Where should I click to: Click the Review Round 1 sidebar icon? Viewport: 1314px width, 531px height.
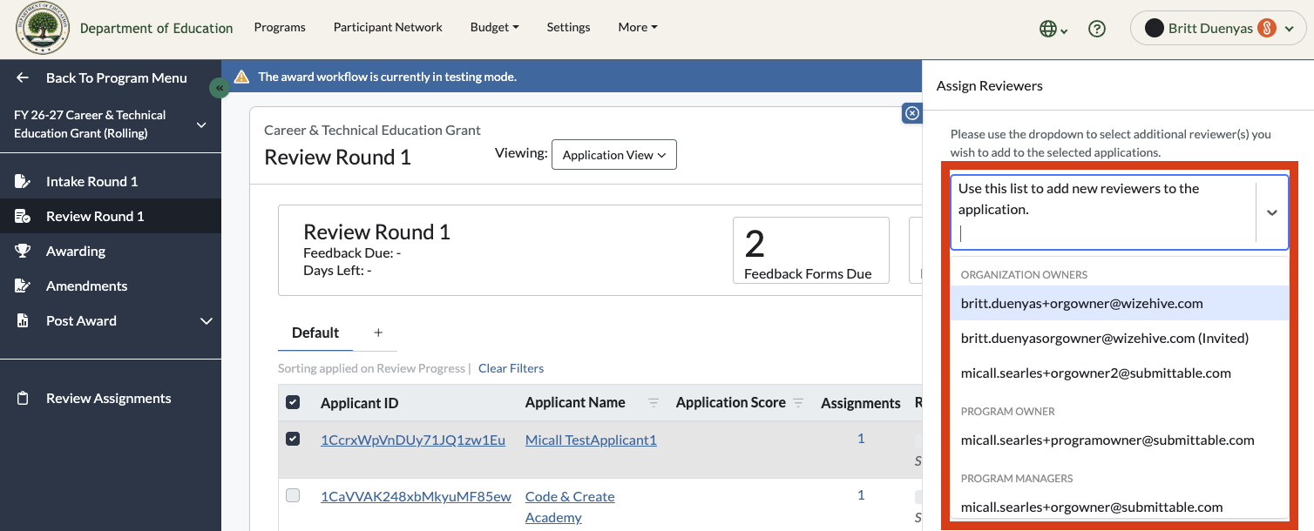click(23, 216)
